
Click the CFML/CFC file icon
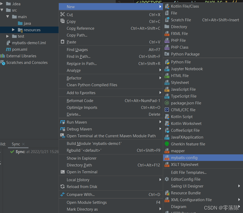(167, 110)
